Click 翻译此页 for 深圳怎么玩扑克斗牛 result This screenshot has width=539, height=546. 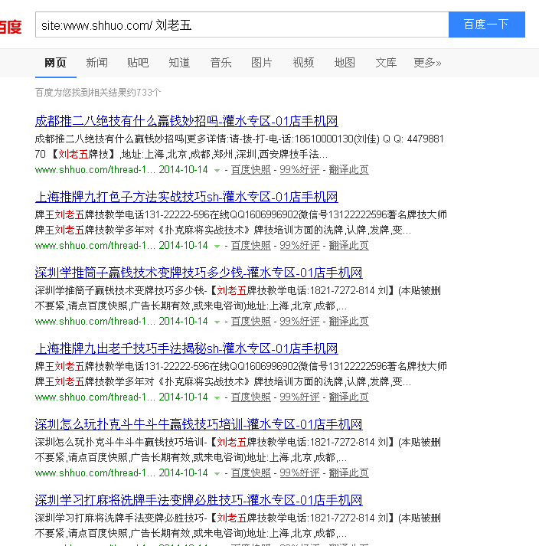coord(348,473)
